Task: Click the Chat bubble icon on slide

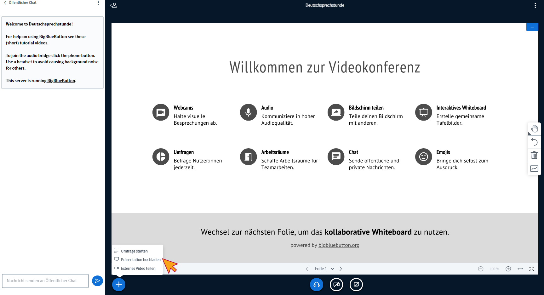Action: tap(336, 157)
